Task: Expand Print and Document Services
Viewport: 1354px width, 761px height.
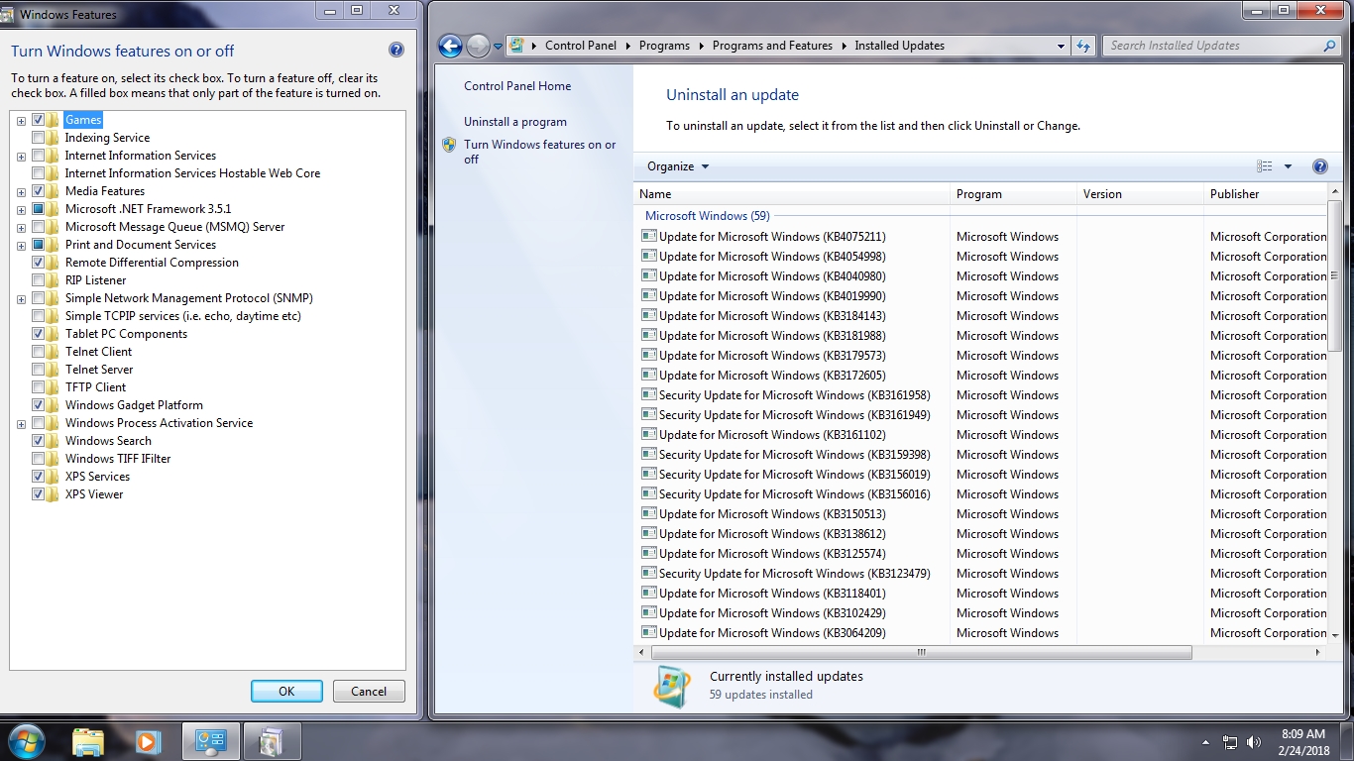Action: pyautogui.click(x=21, y=245)
